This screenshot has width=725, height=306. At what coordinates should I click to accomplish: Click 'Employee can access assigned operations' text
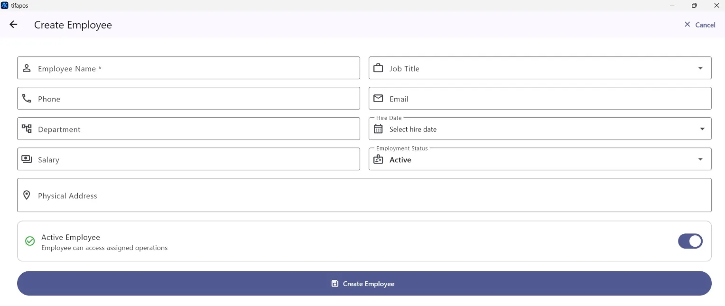[104, 248]
